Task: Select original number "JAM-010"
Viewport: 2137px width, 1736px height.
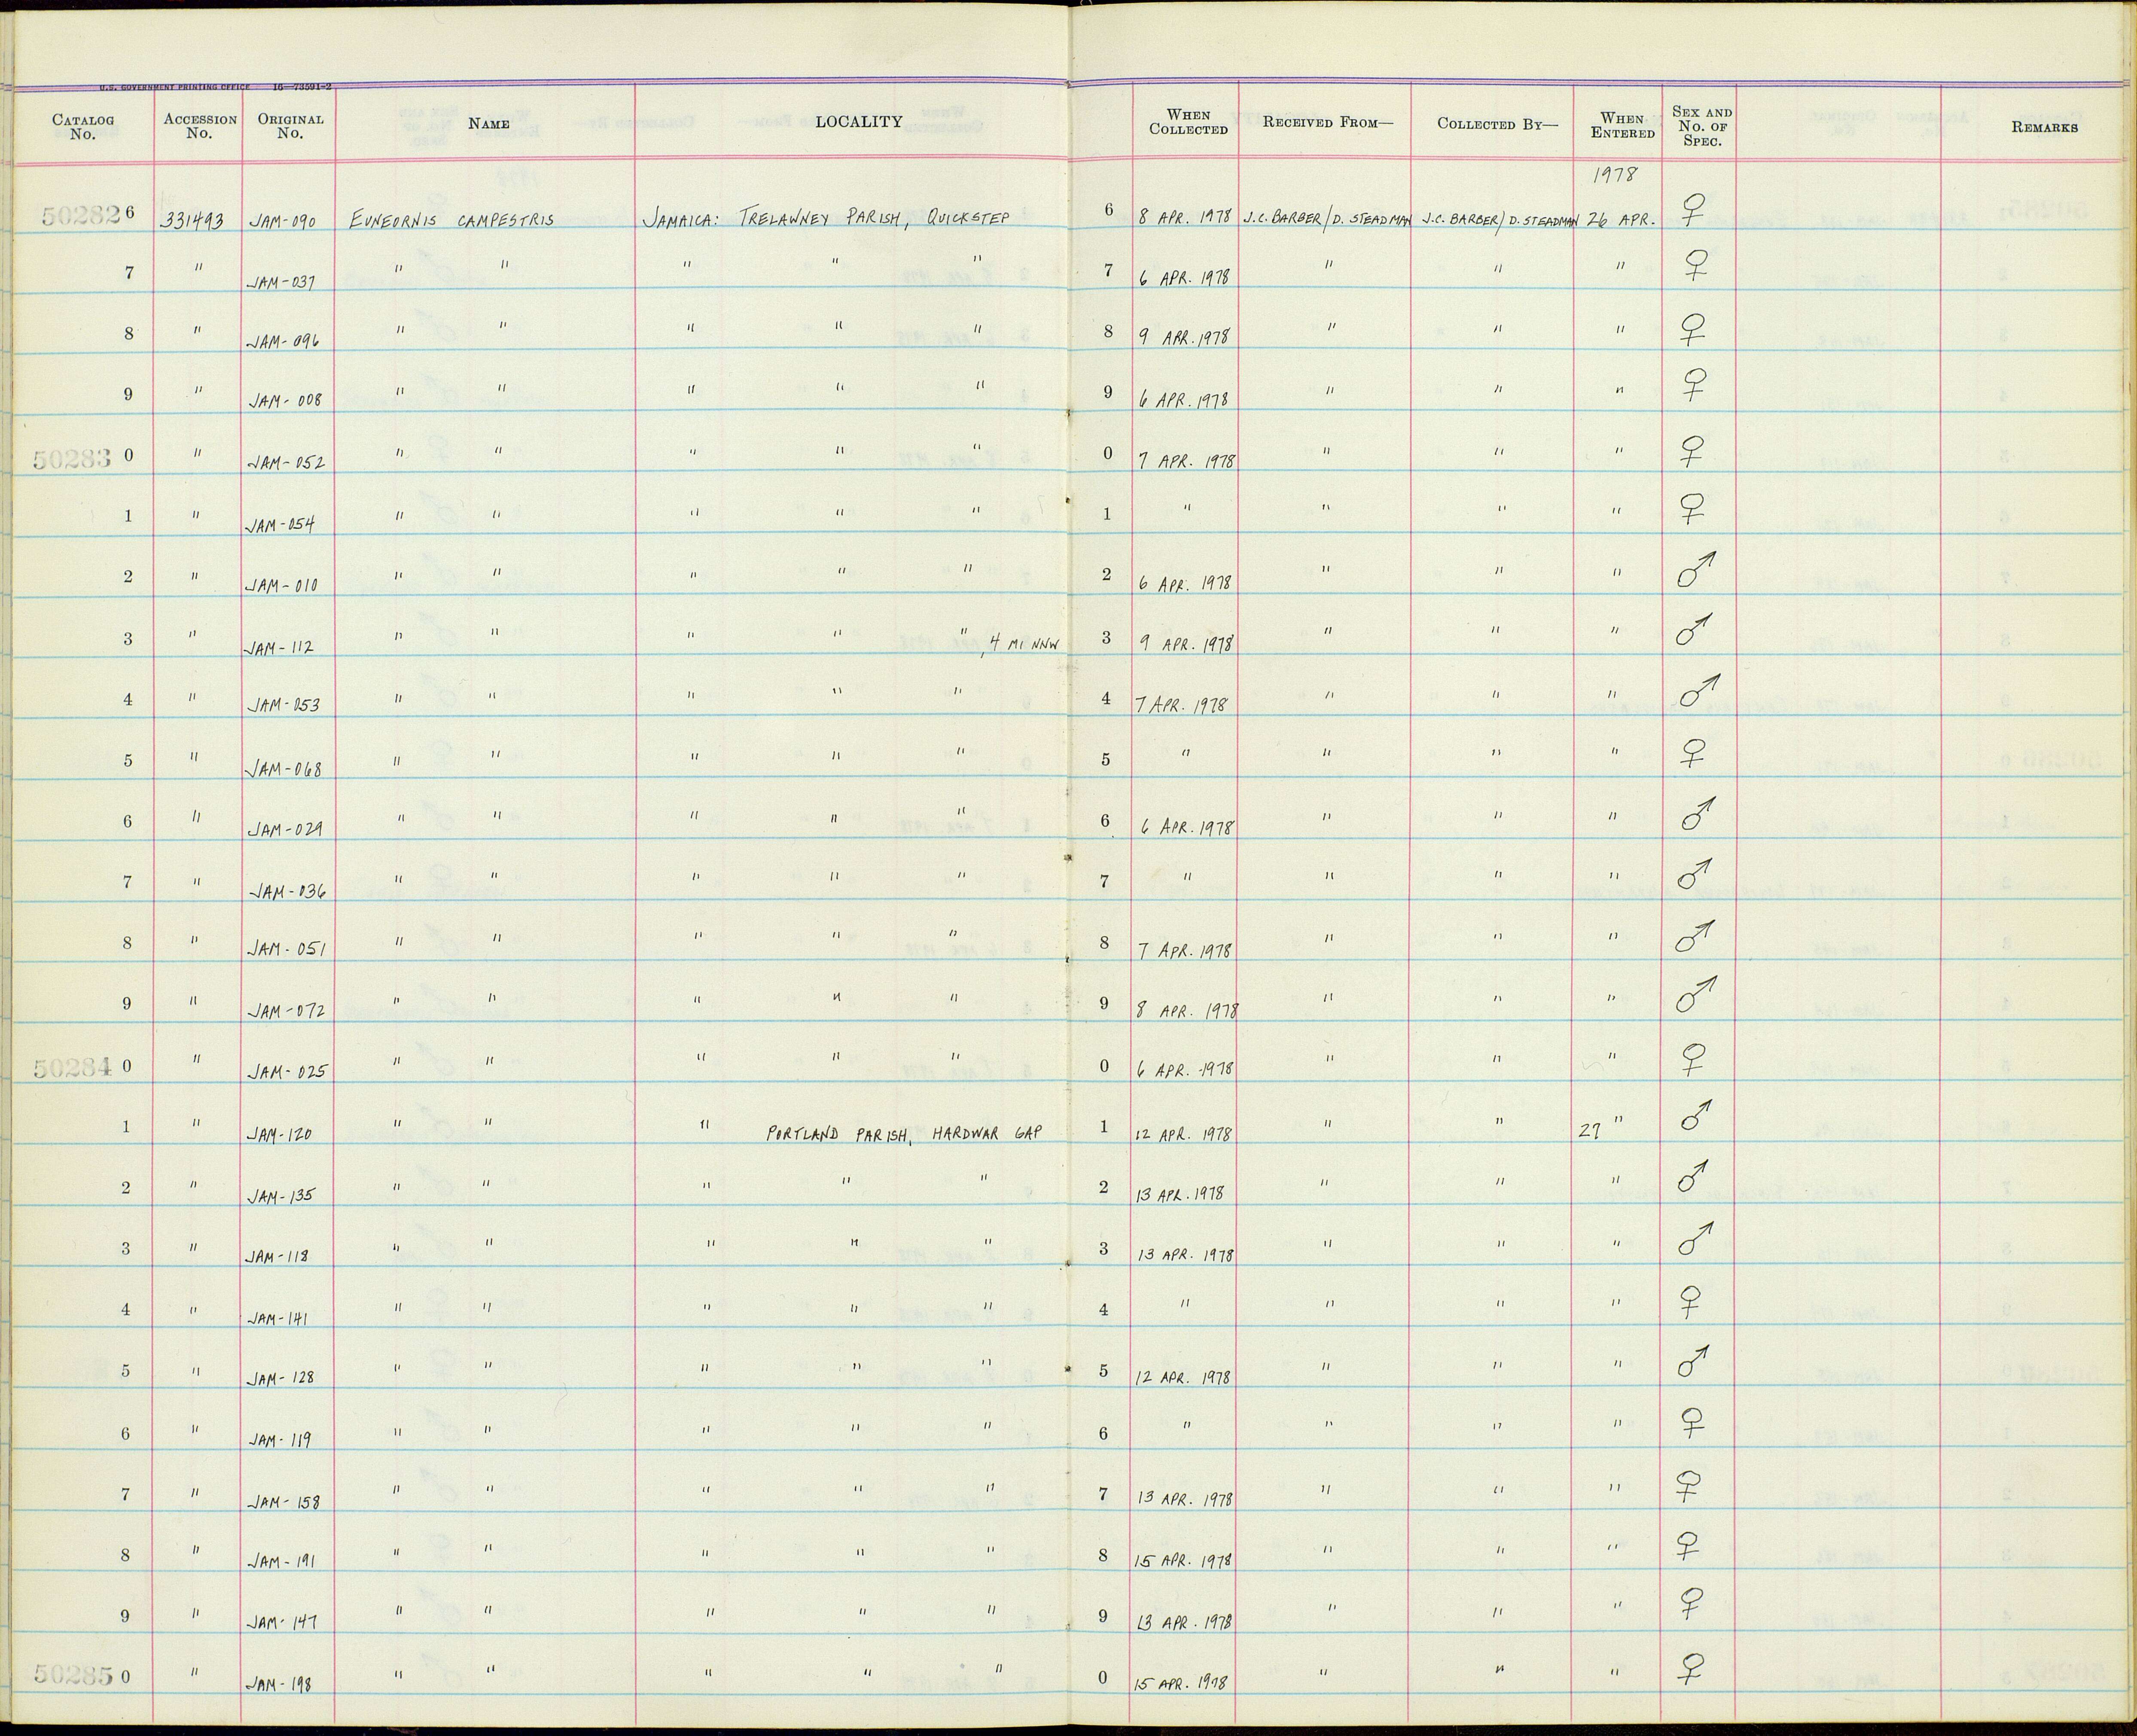Action: click(282, 585)
